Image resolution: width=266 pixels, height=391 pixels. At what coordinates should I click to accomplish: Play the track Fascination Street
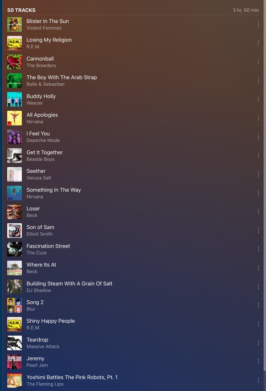click(x=48, y=246)
